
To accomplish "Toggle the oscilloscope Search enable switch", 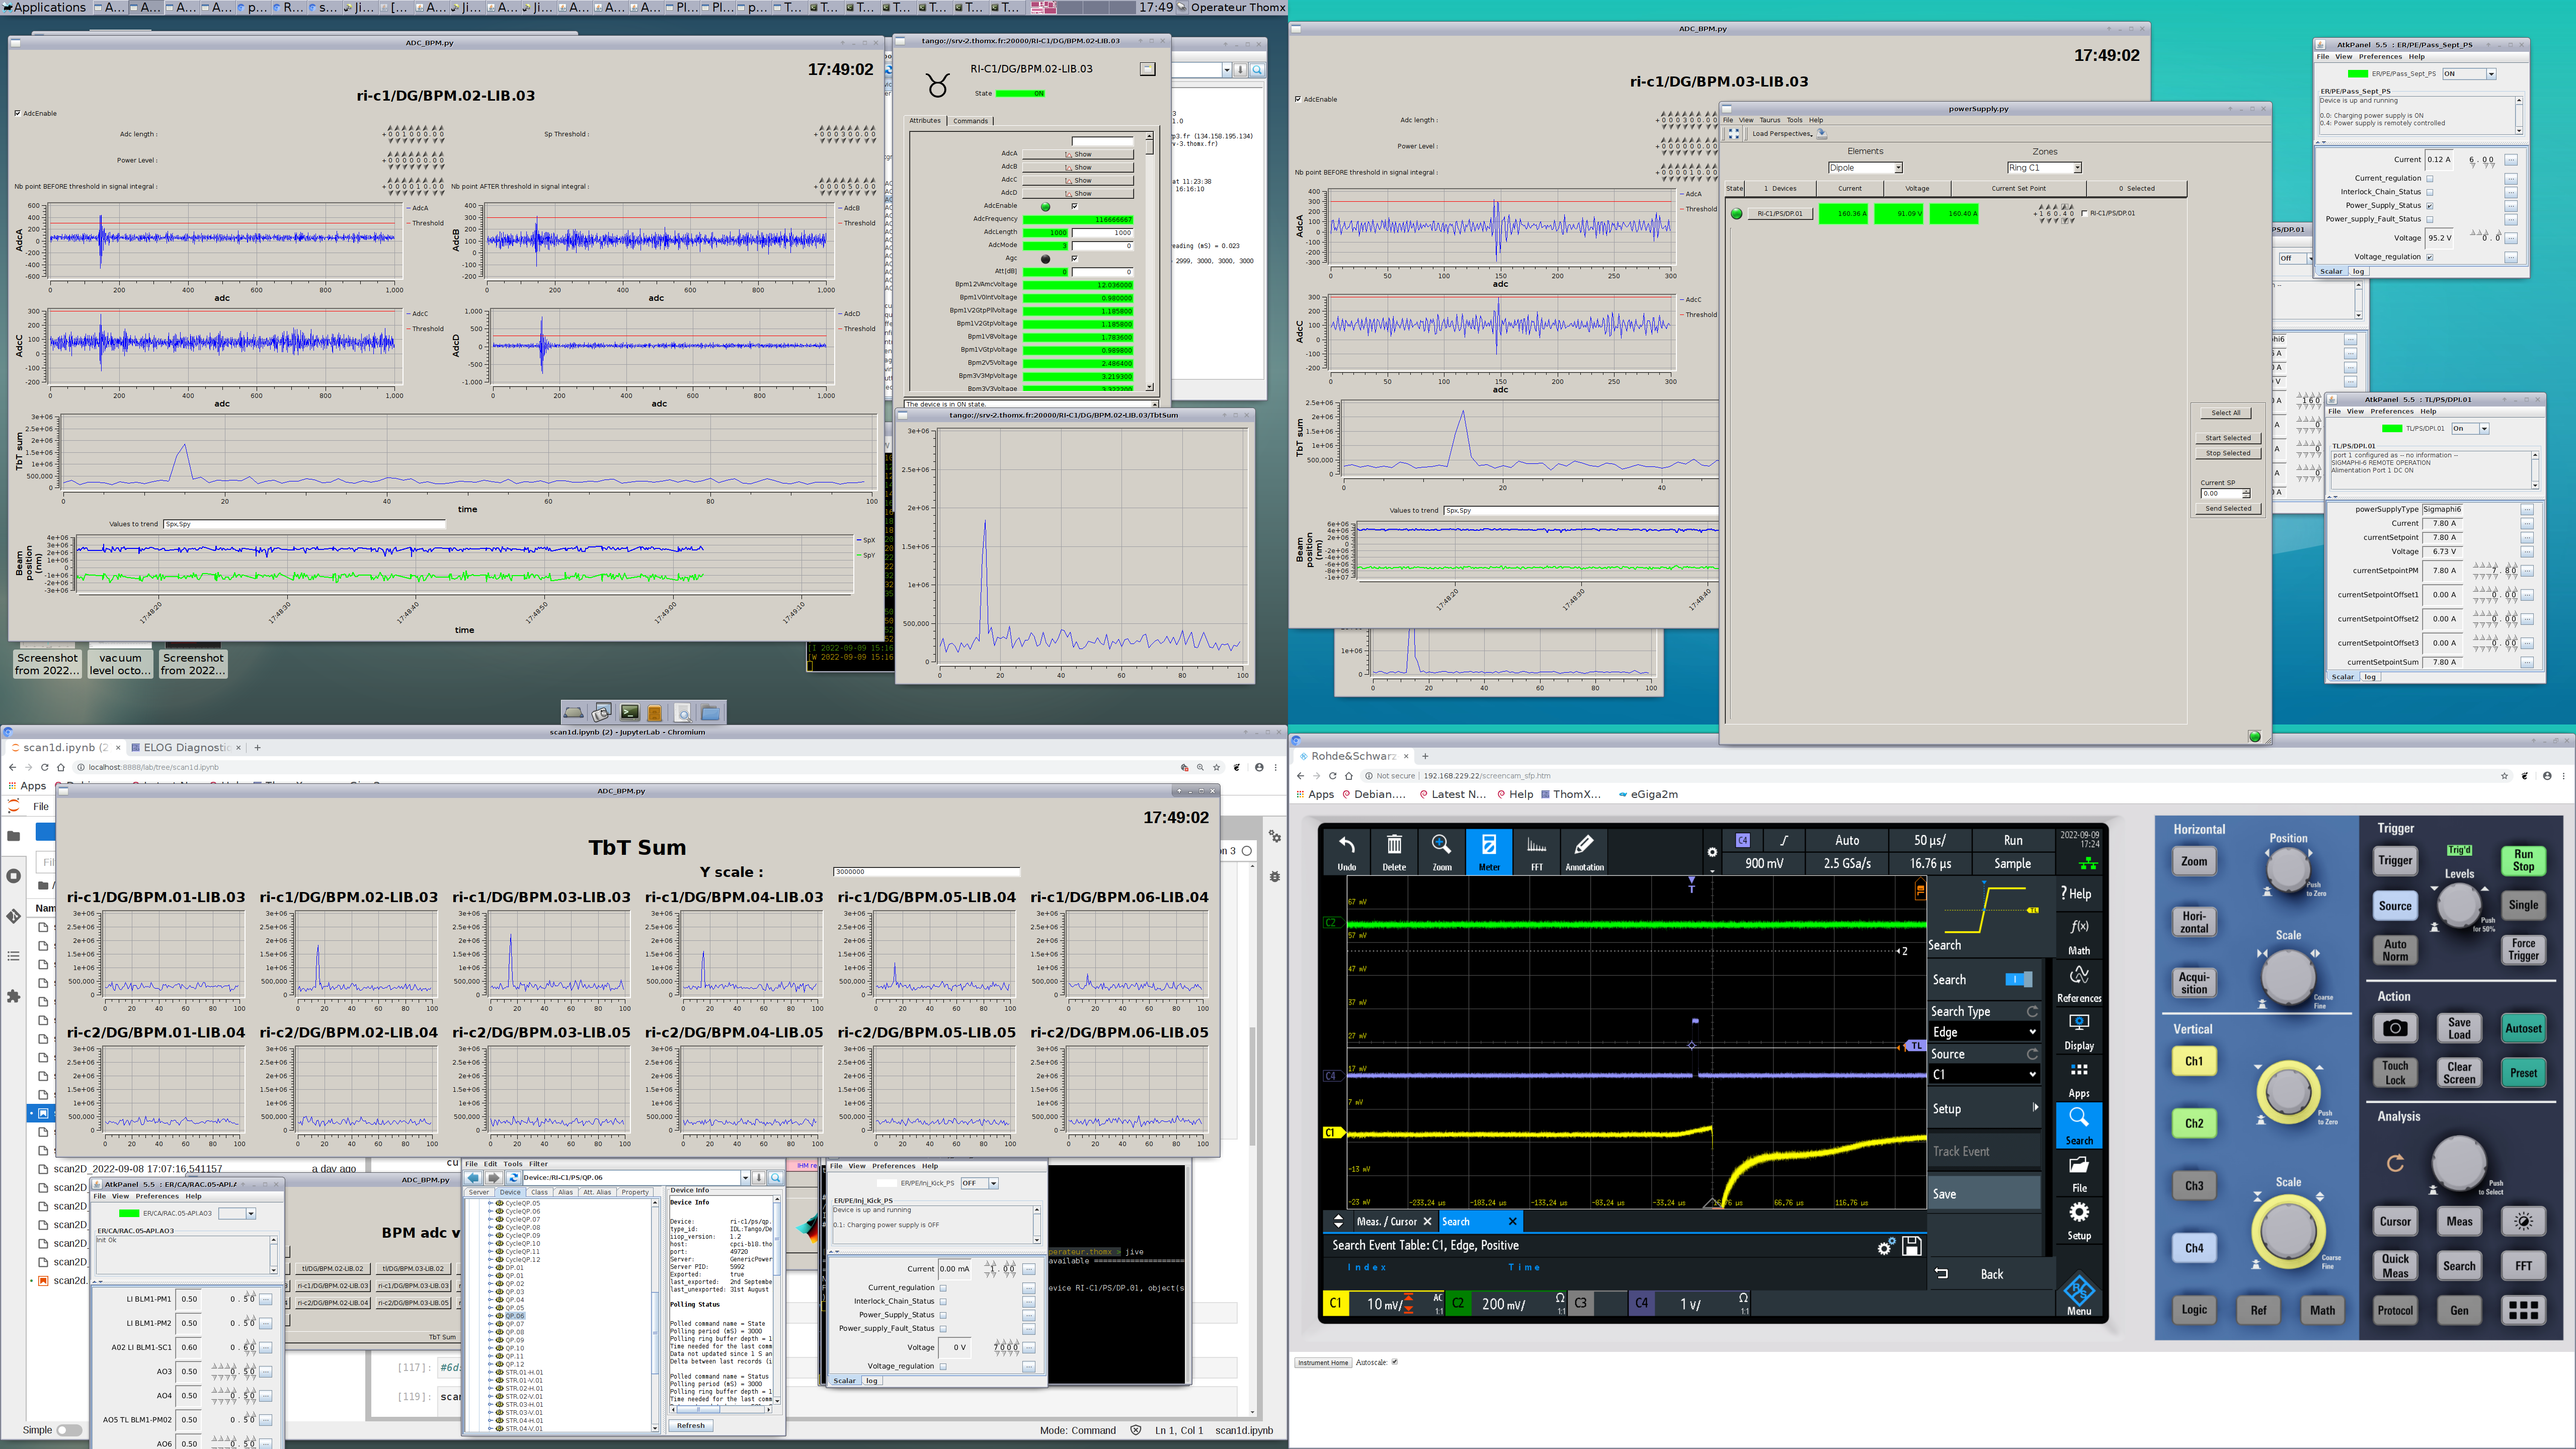I will click(2018, 979).
